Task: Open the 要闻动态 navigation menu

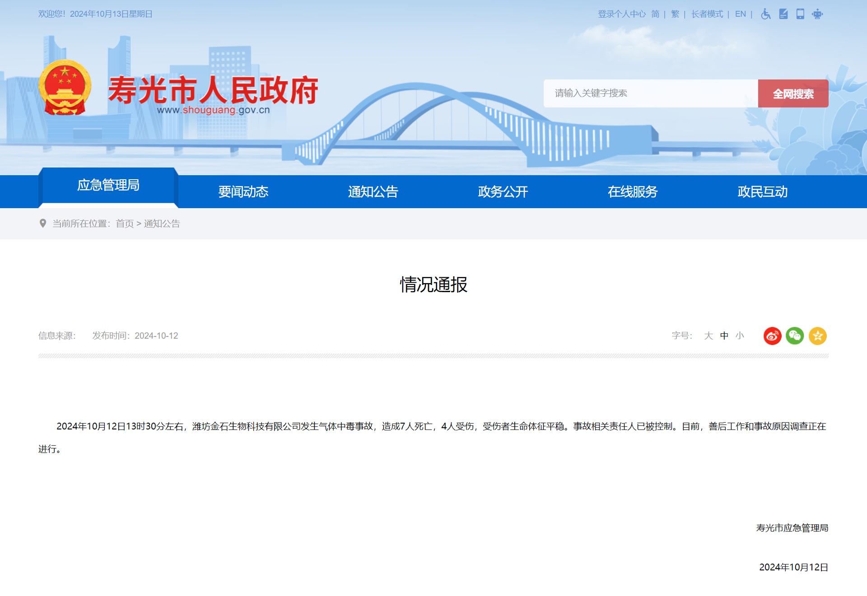Action: (x=243, y=191)
